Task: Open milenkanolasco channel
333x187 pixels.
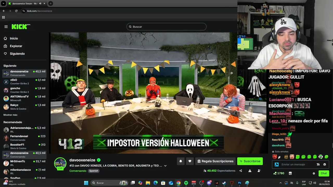Action: pyautogui.click(x=24, y=171)
